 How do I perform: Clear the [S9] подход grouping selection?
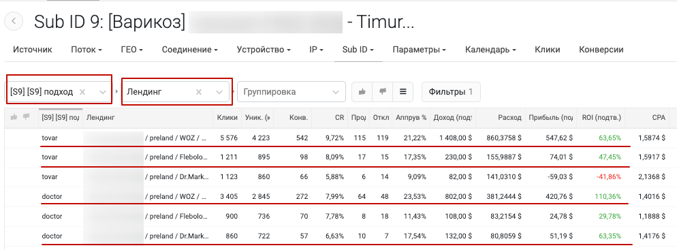82,92
